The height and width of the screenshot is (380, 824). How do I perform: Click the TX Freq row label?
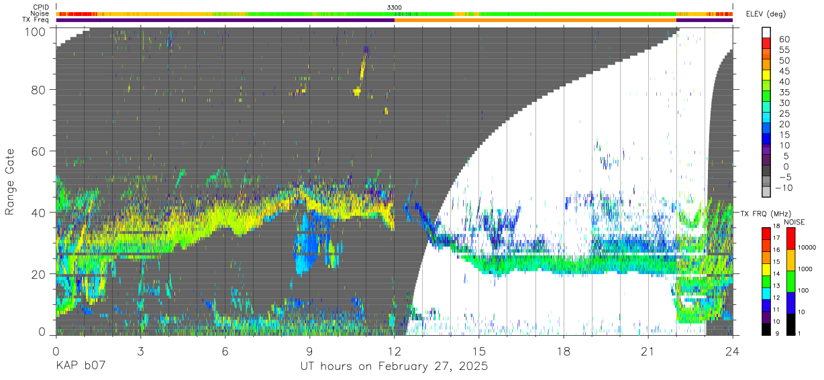pyautogui.click(x=36, y=19)
